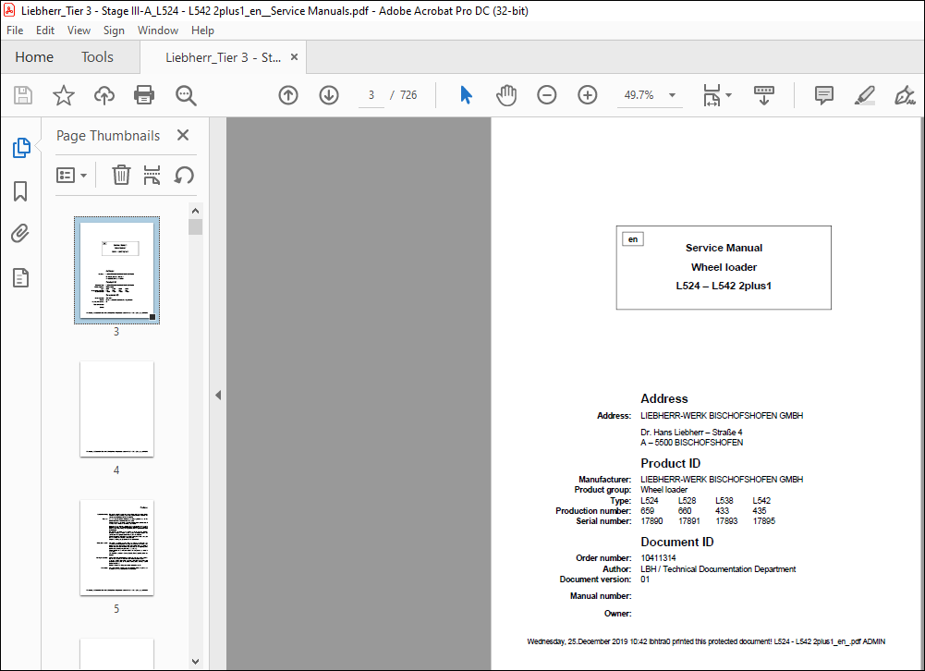This screenshot has width=925, height=671.
Task: Click the thumbnails scrollbar handle
Action: pos(195,227)
